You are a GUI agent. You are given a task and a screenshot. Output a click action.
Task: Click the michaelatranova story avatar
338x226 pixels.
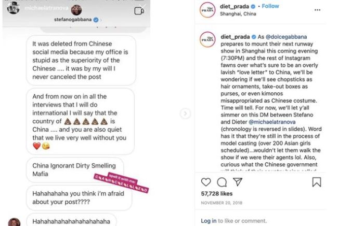click(x=14, y=8)
